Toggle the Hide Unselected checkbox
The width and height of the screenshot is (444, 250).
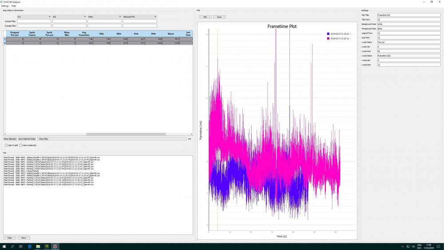coord(20,145)
